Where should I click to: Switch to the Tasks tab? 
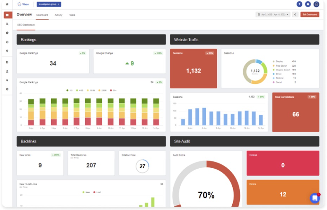point(72,15)
